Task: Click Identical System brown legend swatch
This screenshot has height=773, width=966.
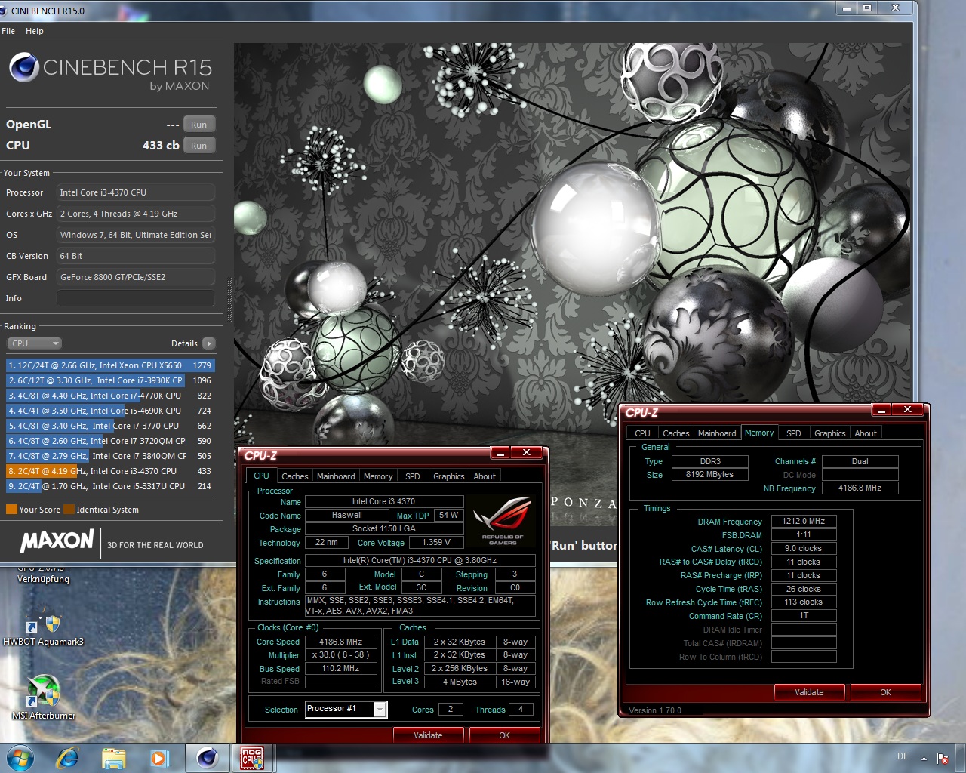Action: coord(69,510)
